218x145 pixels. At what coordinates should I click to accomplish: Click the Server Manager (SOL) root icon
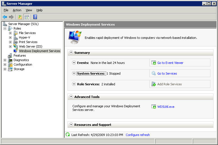(x=5, y=24)
